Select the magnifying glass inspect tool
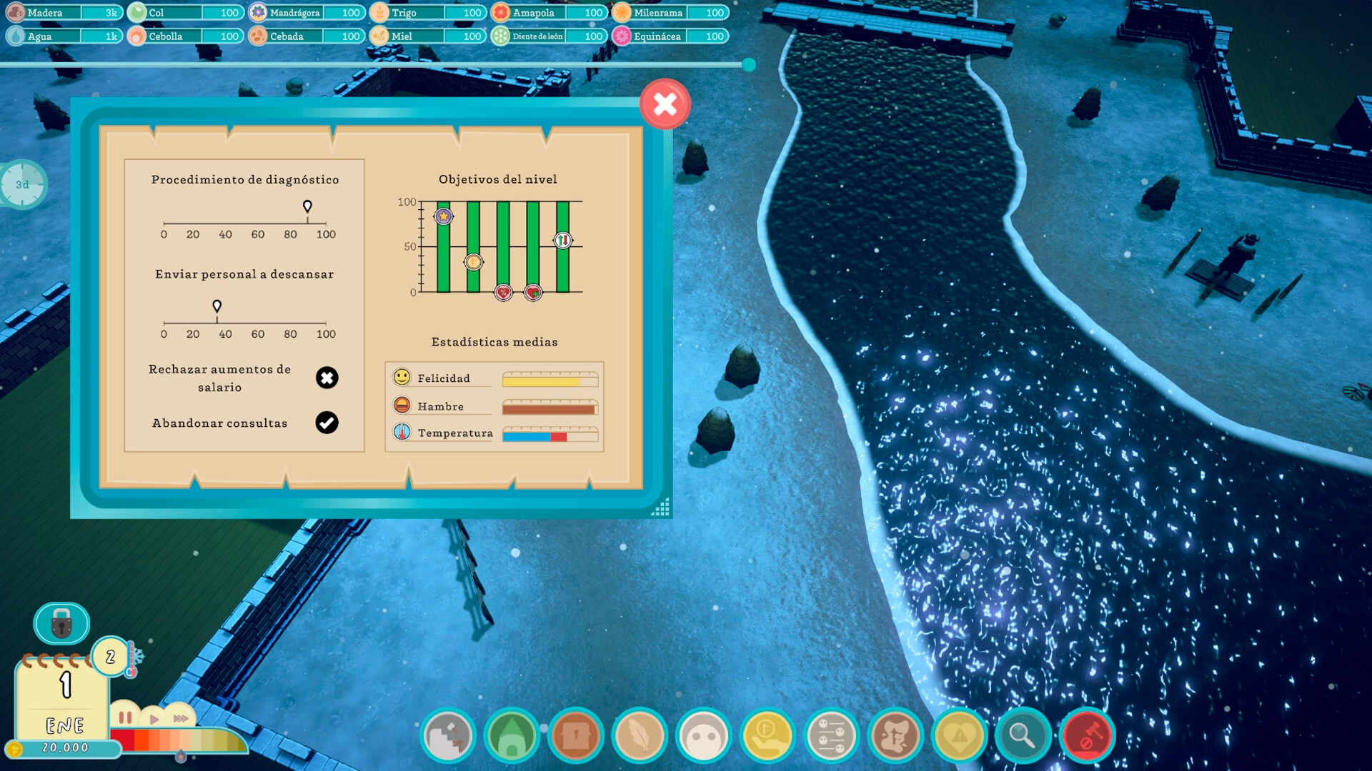 [1023, 736]
